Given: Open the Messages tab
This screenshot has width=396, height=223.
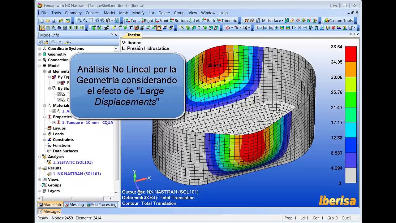Looking at the screenshot, I should 49,212.
